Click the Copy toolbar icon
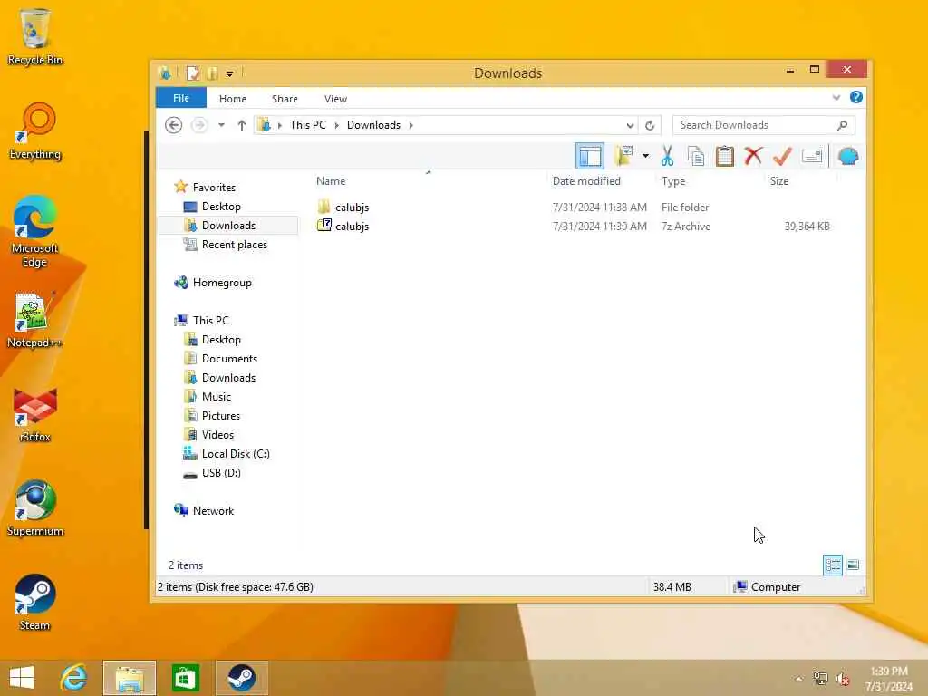928x696 pixels. point(696,156)
